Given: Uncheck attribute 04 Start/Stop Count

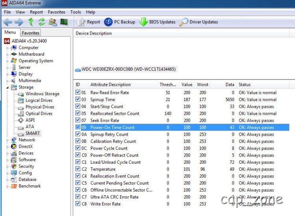Looking at the screenshot, I should (x=78, y=106).
